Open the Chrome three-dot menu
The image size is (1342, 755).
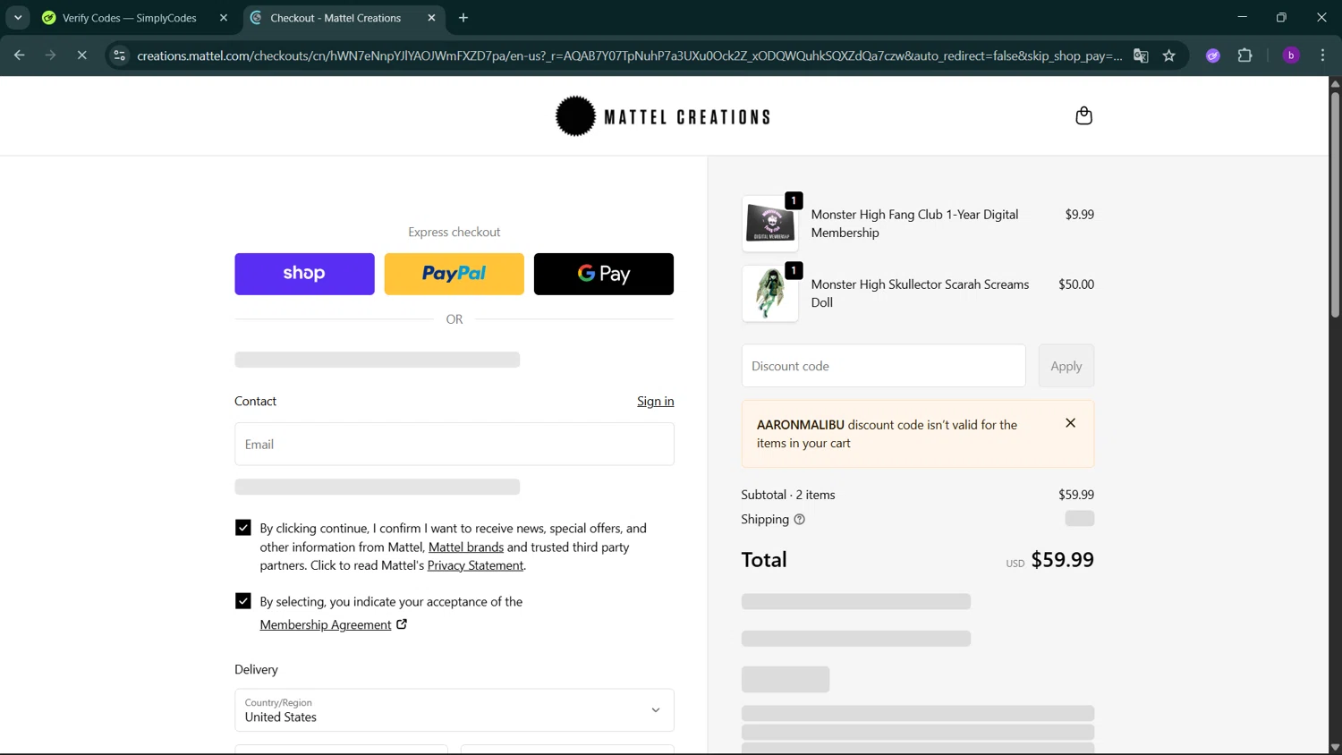[1322, 55]
